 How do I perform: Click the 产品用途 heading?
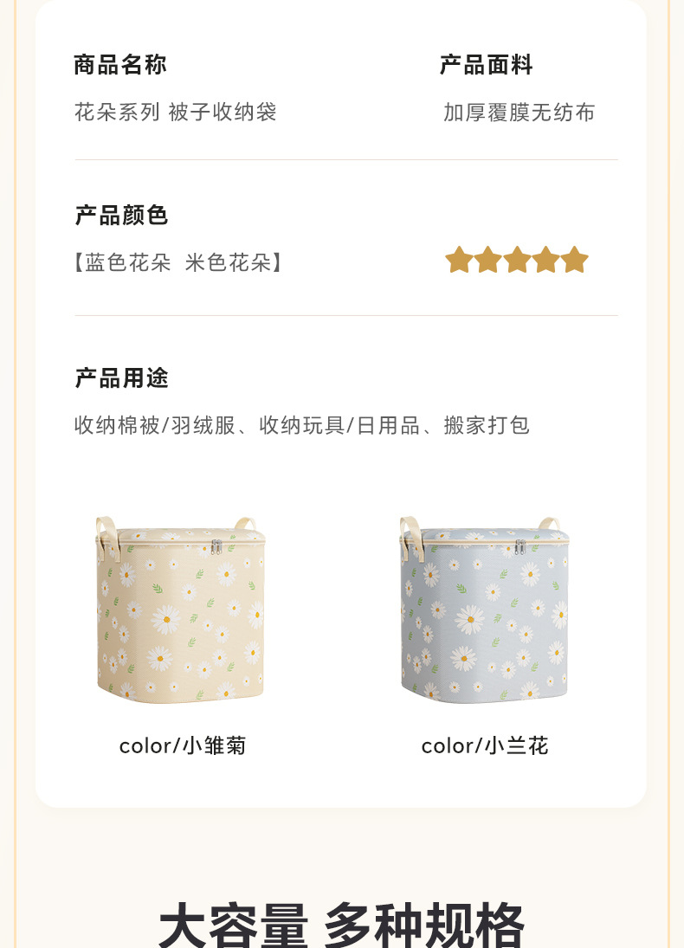coord(121,377)
